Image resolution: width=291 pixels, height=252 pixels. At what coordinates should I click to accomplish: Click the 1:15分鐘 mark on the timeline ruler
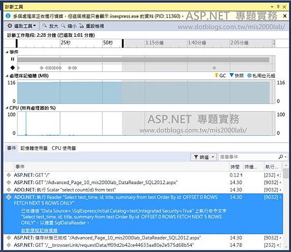[154, 43]
